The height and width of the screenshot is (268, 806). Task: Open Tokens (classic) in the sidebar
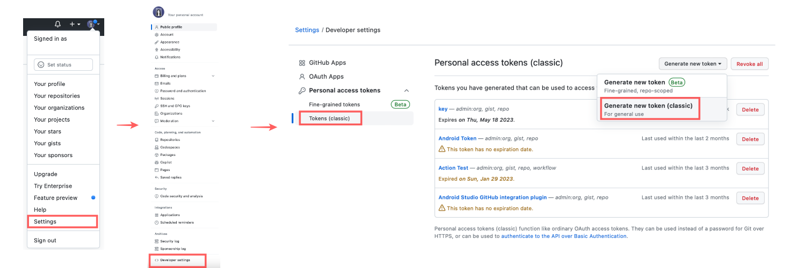coord(330,118)
